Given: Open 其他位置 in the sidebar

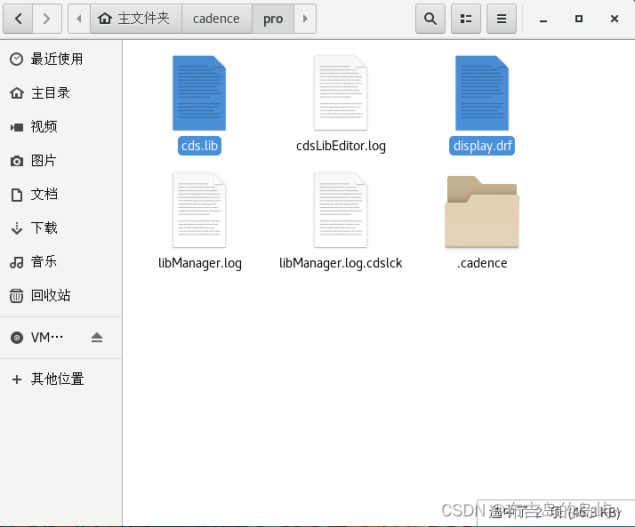Looking at the screenshot, I should click(57, 379).
